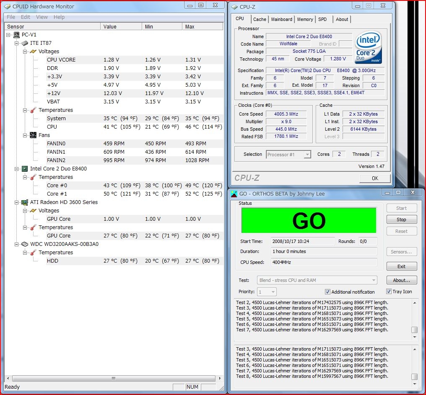This screenshot has height=395, width=426.
Task: Collapse the Voltages node under ITE IT87
Action: [x=25, y=52]
